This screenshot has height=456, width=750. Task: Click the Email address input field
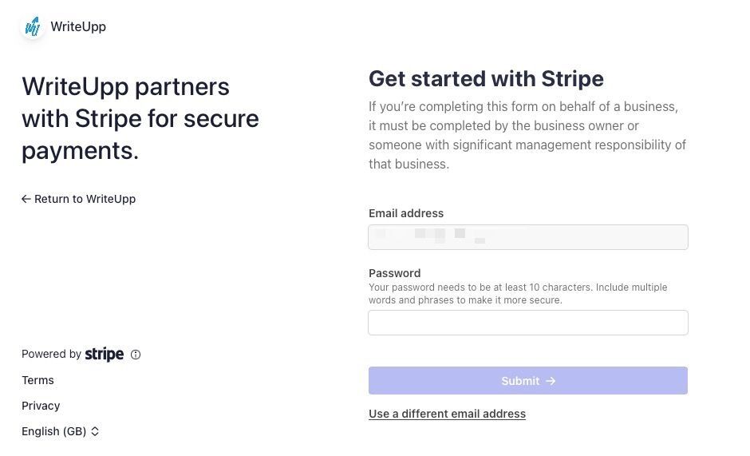point(527,237)
